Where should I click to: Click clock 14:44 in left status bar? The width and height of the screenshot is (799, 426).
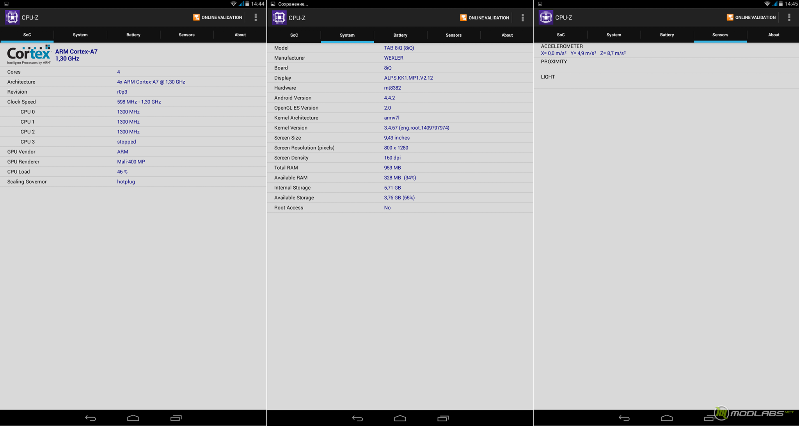click(257, 4)
